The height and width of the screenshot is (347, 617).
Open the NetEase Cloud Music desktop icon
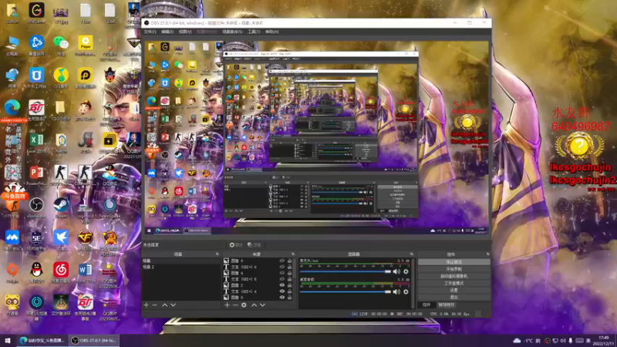click(x=61, y=271)
